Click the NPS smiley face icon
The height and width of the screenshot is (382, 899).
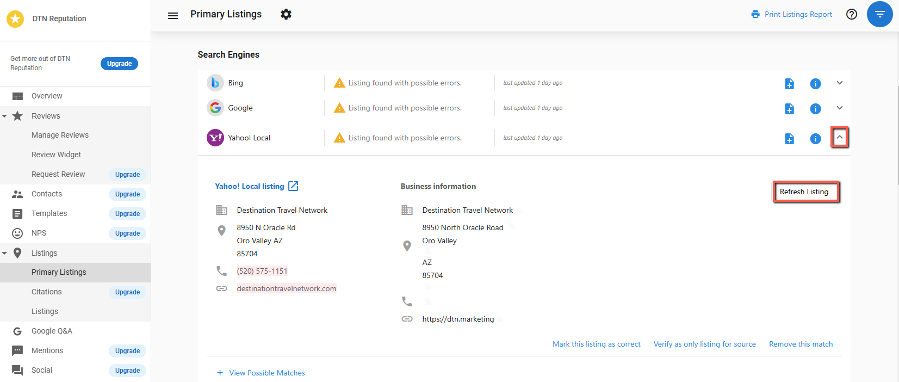coord(18,233)
